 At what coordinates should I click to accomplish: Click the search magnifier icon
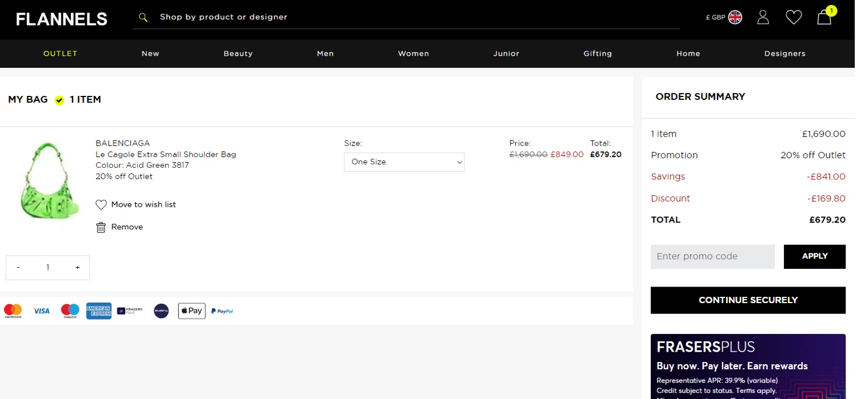click(143, 18)
